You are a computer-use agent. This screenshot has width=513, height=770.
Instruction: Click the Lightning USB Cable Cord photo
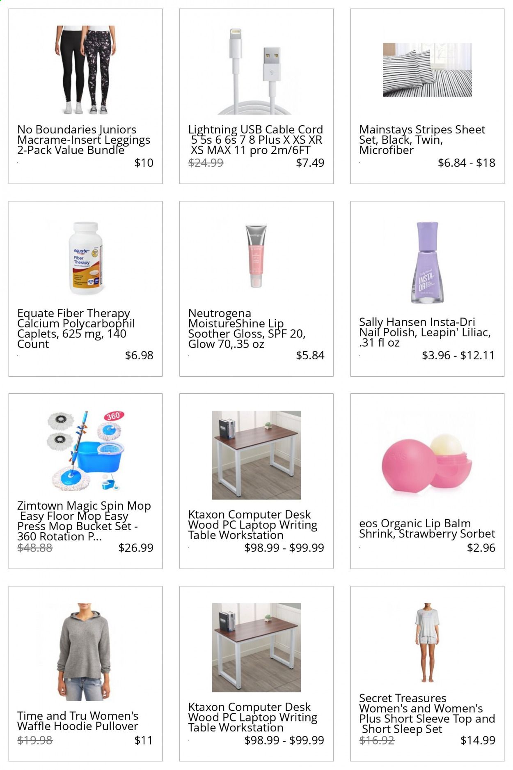tap(256, 70)
